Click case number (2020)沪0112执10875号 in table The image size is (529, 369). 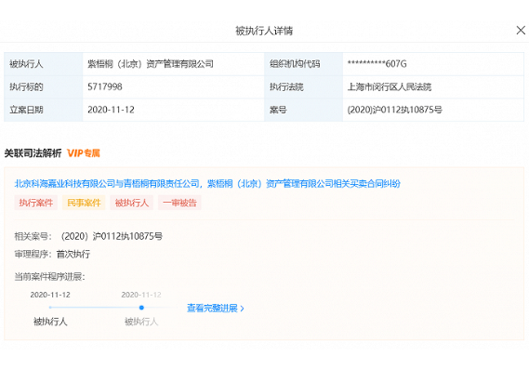click(394, 110)
